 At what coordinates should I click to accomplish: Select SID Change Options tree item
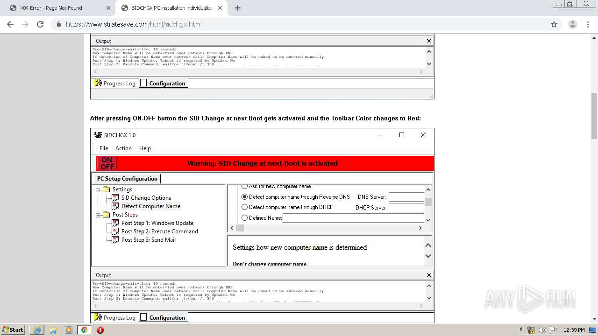point(146,198)
